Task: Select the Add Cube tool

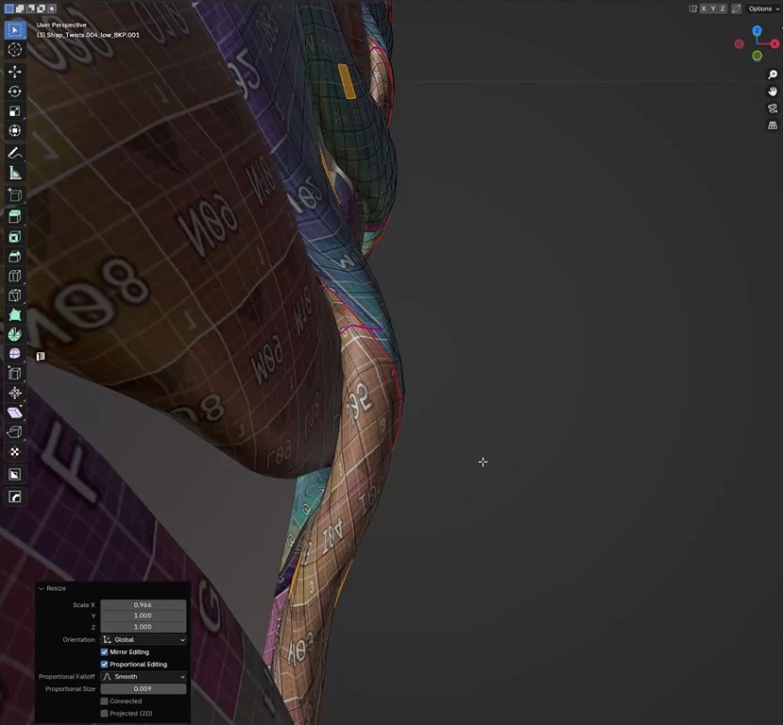Action: pyautogui.click(x=14, y=194)
